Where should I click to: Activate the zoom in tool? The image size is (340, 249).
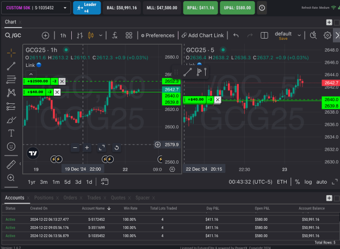pos(11,178)
